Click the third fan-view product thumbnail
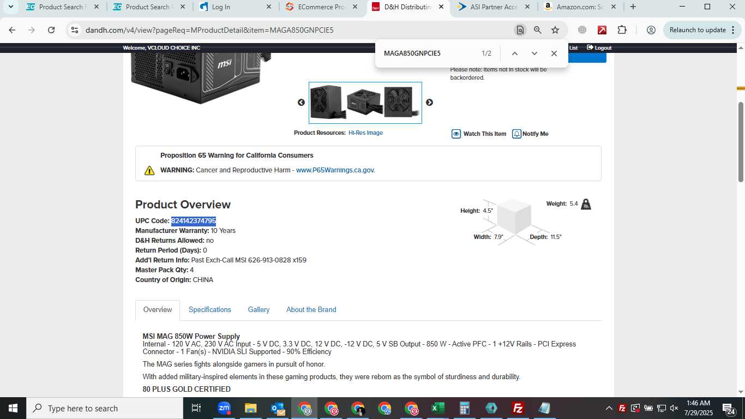This screenshot has width=745, height=419. click(x=402, y=102)
